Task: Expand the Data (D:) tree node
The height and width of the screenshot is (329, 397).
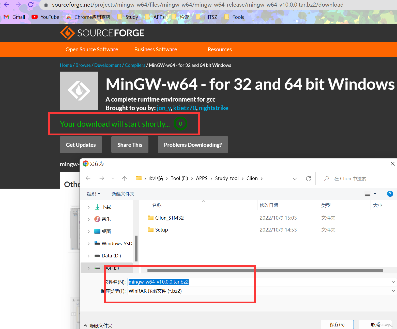Action: 88,256
